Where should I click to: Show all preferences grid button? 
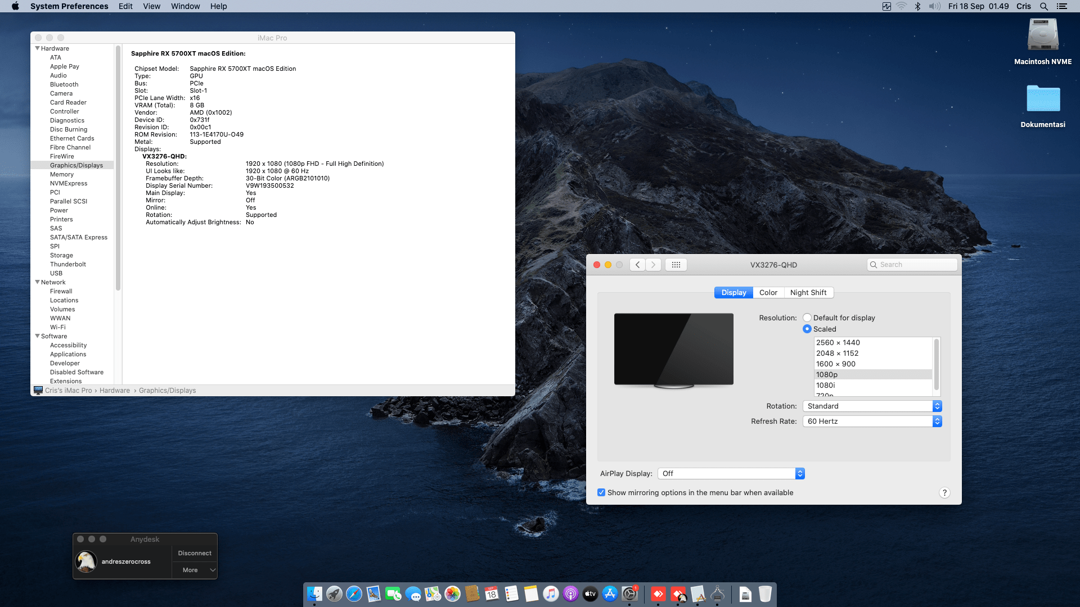coord(676,265)
